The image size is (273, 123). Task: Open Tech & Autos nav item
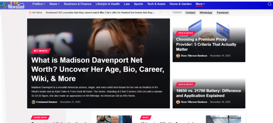156,4
